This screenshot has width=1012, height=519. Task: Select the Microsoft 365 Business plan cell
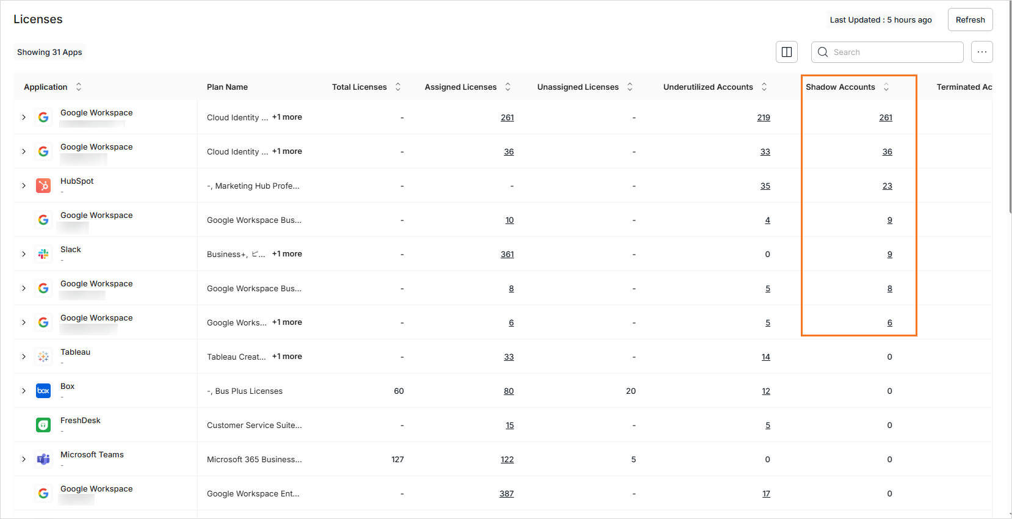point(254,459)
